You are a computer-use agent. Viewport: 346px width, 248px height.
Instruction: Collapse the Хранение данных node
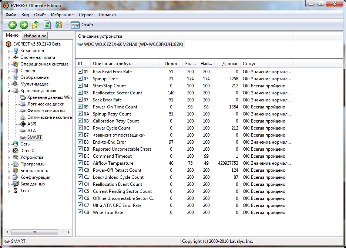(9, 91)
